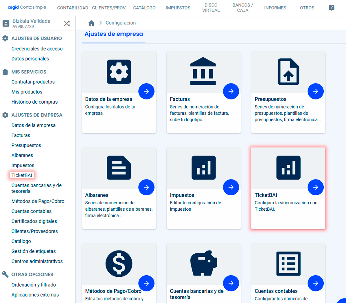
Task: Open Catálogo in the sidebar
Action: [x=21, y=241]
